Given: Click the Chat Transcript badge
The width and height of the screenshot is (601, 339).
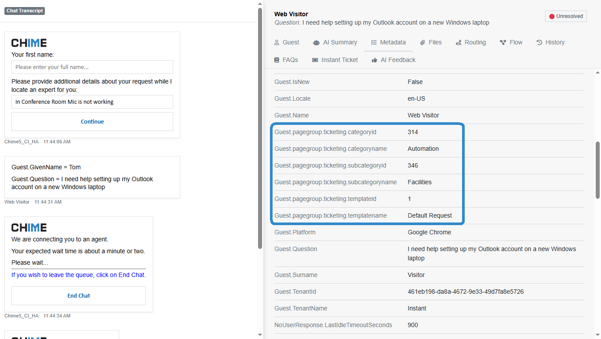Looking at the screenshot, I should tap(24, 11).
